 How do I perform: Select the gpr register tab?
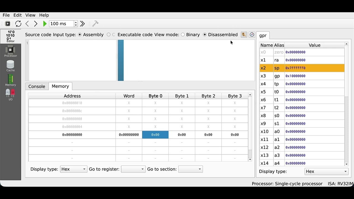(263, 35)
